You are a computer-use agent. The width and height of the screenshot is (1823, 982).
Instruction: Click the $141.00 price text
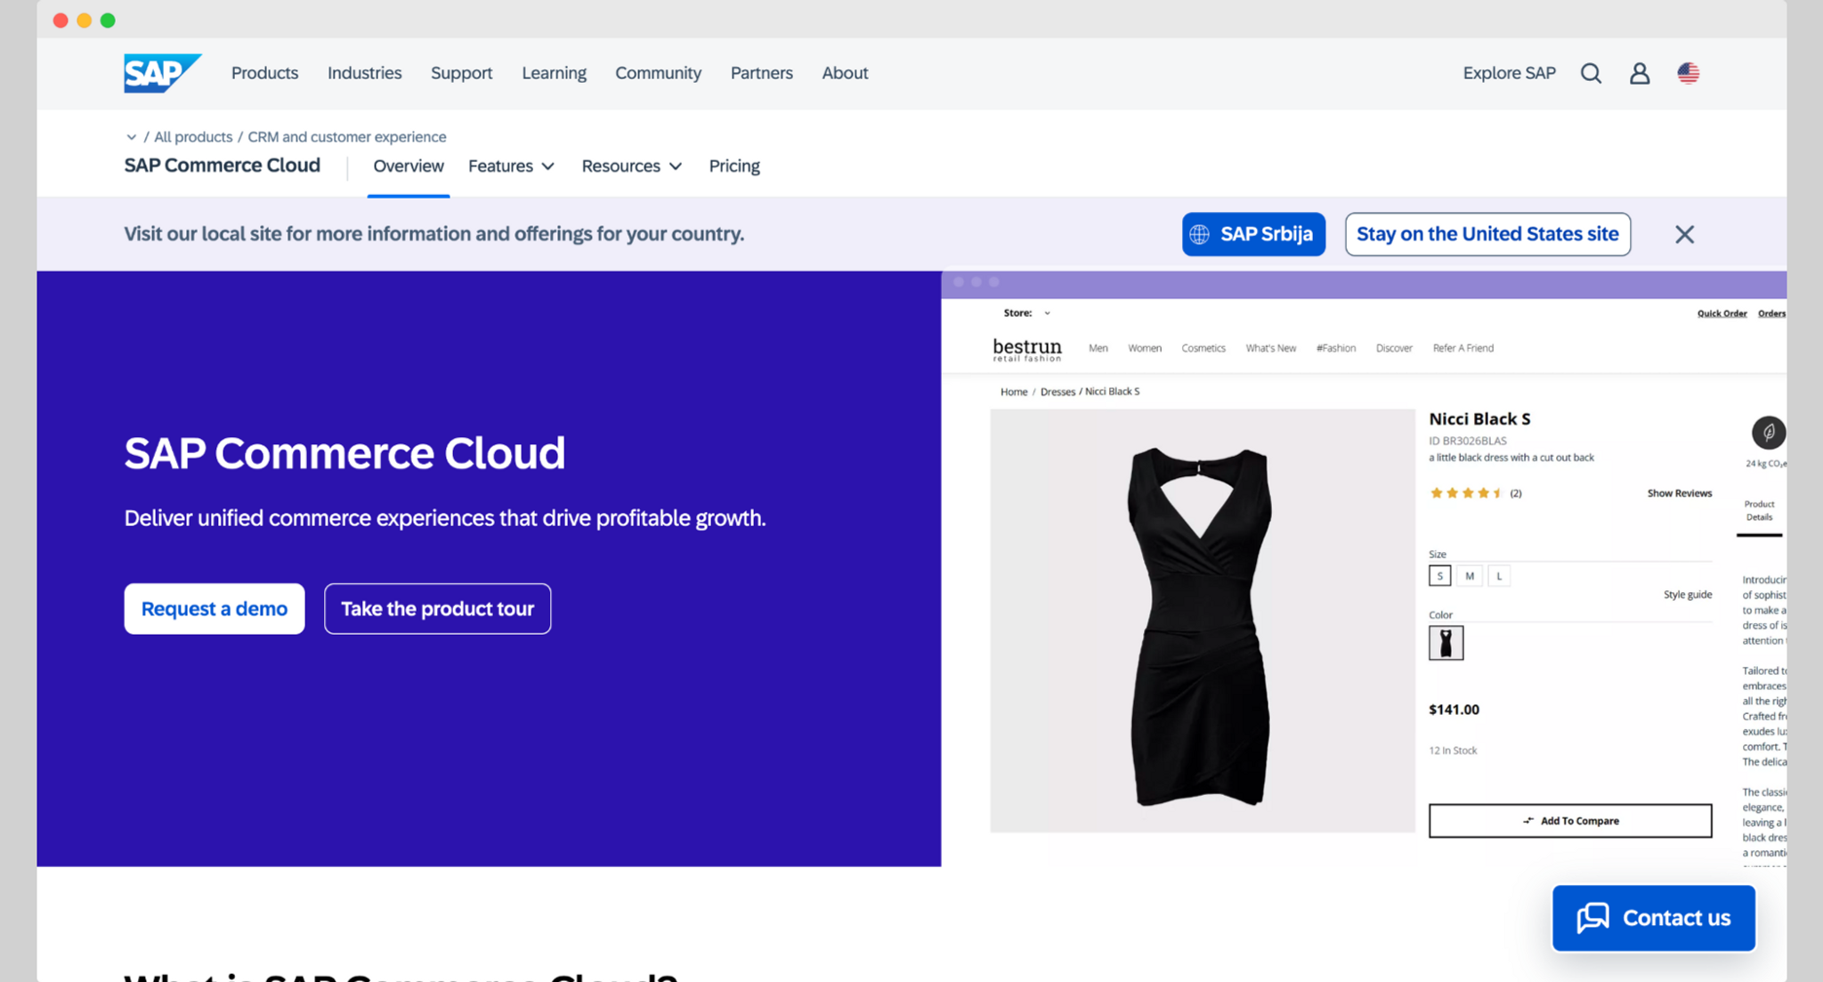[1454, 710]
